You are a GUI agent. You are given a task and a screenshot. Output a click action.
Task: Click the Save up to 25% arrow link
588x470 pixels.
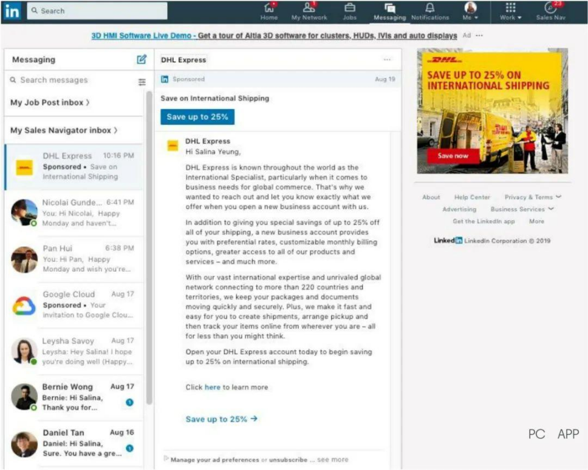(x=221, y=419)
